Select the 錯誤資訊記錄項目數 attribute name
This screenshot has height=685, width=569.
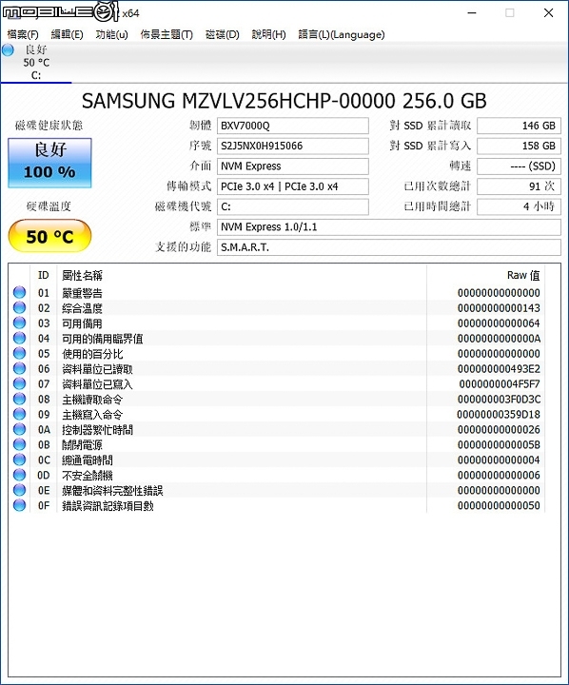click(108, 505)
